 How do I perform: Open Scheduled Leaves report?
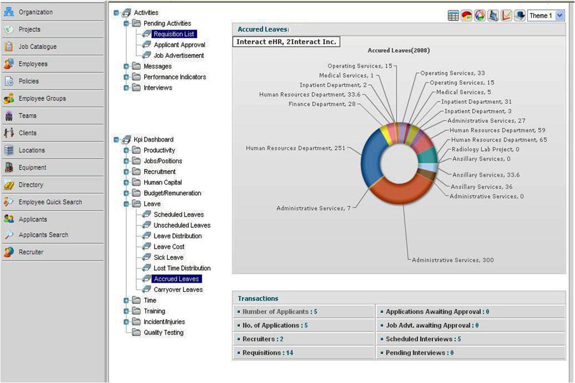(x=179, y=214)
